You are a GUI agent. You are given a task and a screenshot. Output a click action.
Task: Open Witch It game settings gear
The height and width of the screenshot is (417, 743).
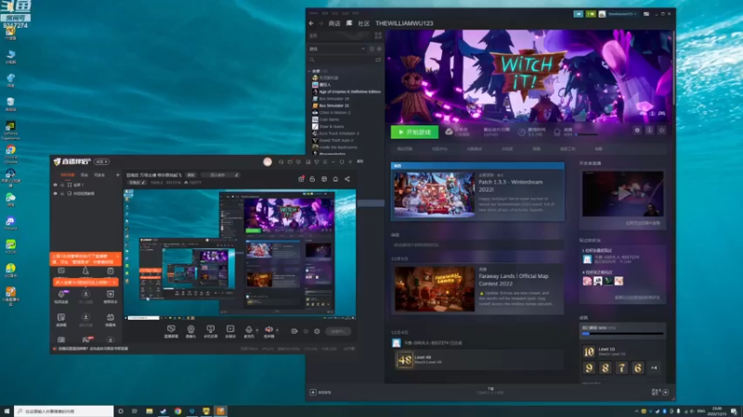pyautogui.click(x=637, y=131)
